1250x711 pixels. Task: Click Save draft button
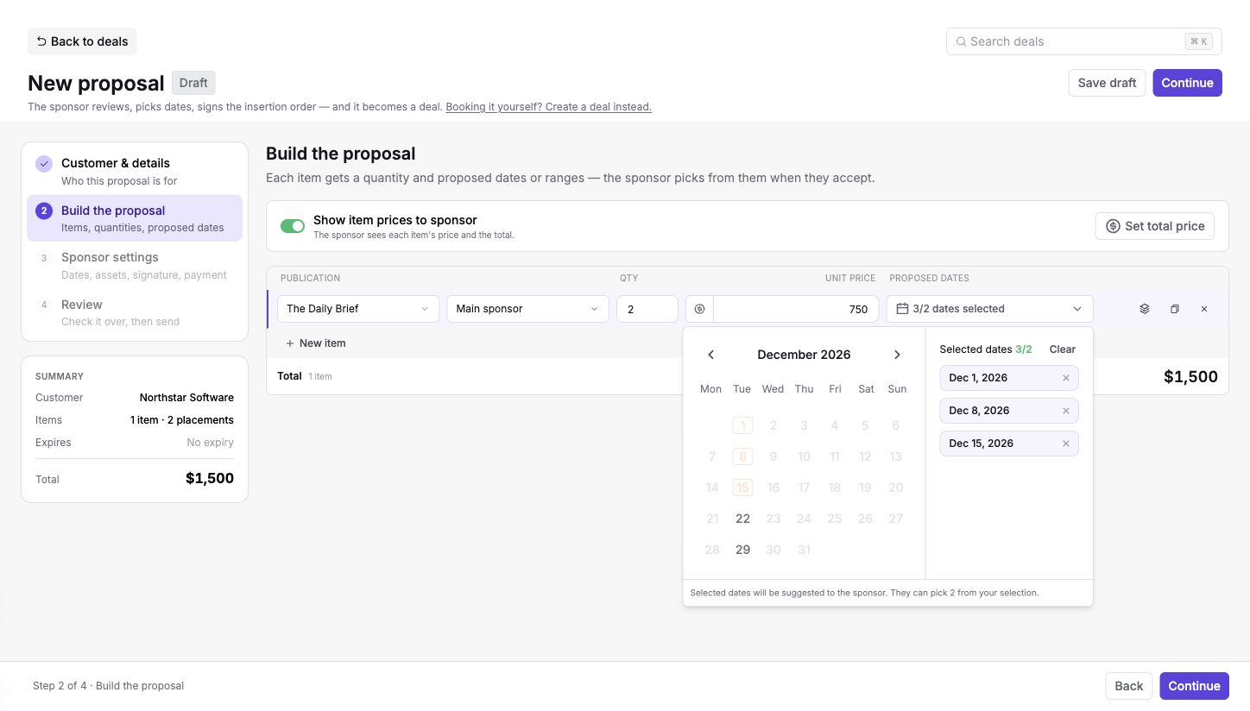(1107, 83)
